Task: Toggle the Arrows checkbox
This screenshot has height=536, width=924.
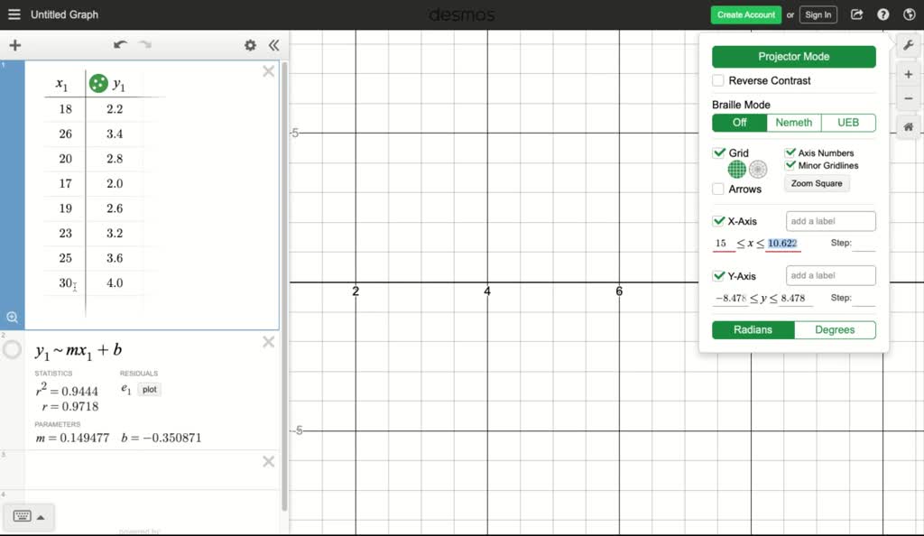Action: point(717,187)
